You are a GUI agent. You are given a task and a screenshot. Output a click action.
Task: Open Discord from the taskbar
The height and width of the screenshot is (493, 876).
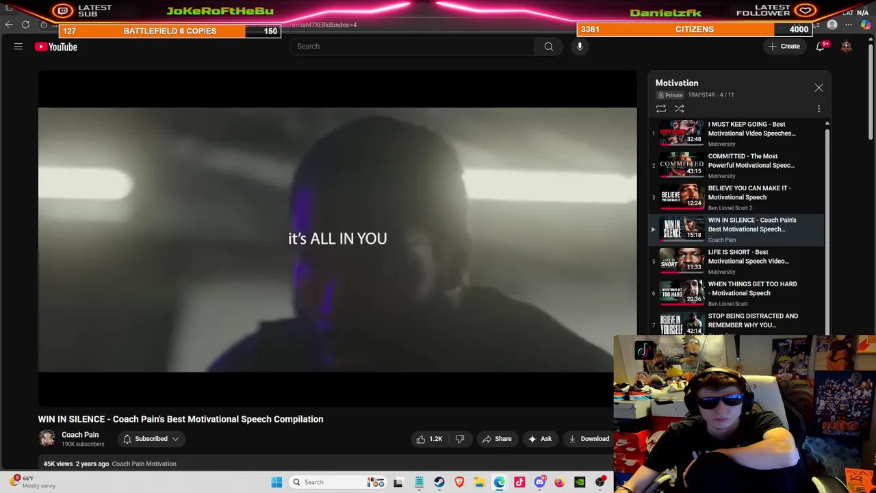(x=540, y=482)
